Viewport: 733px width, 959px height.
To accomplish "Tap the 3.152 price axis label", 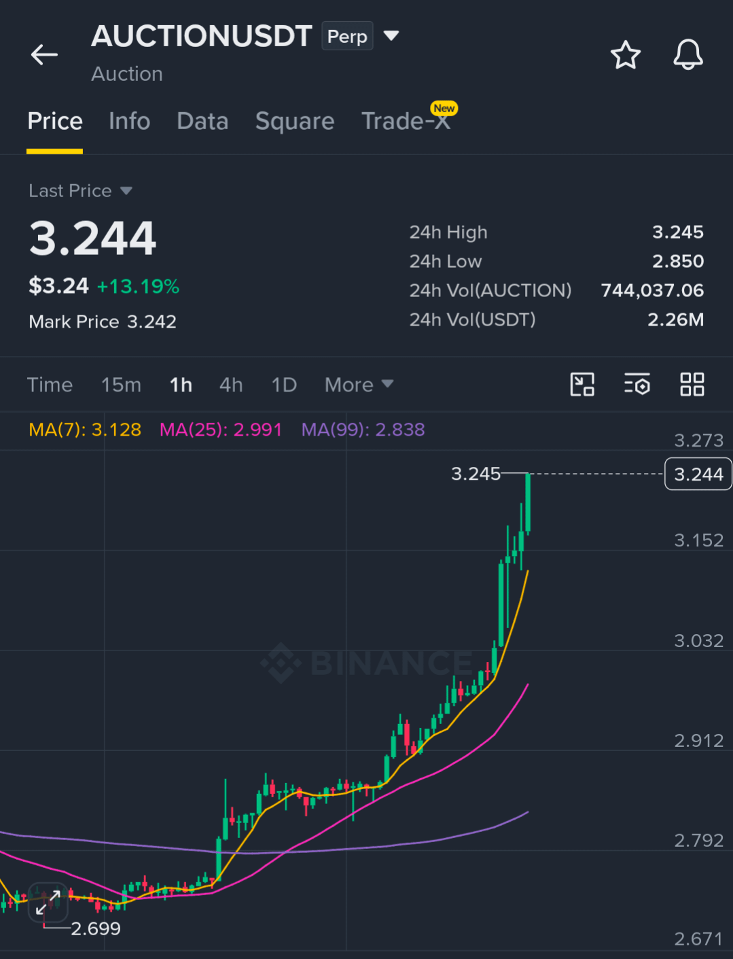I will point(698,540).
